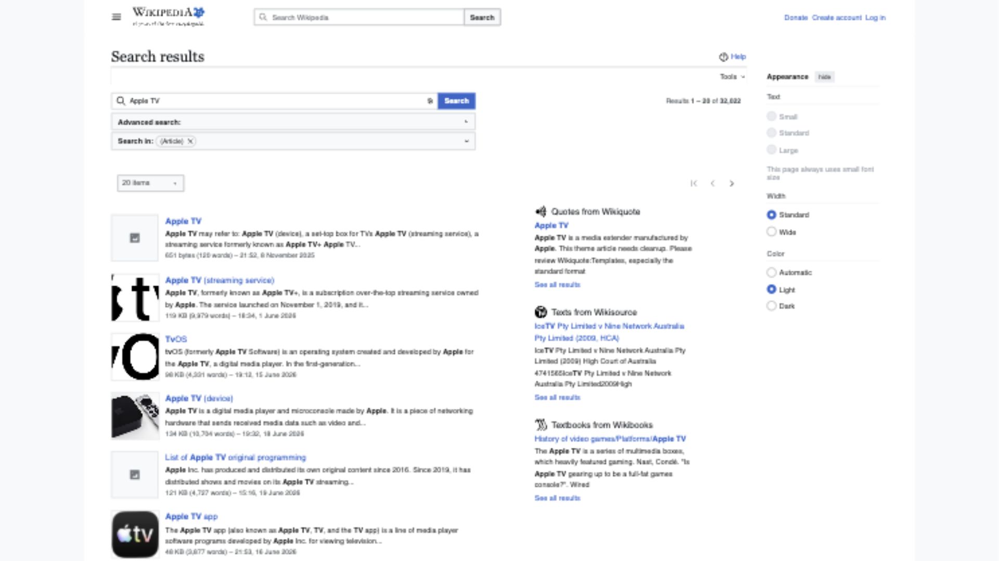Go to the first results page
The width and height of the screenshot is (999, 561).
pyautogui.click(x=694, y=183)
